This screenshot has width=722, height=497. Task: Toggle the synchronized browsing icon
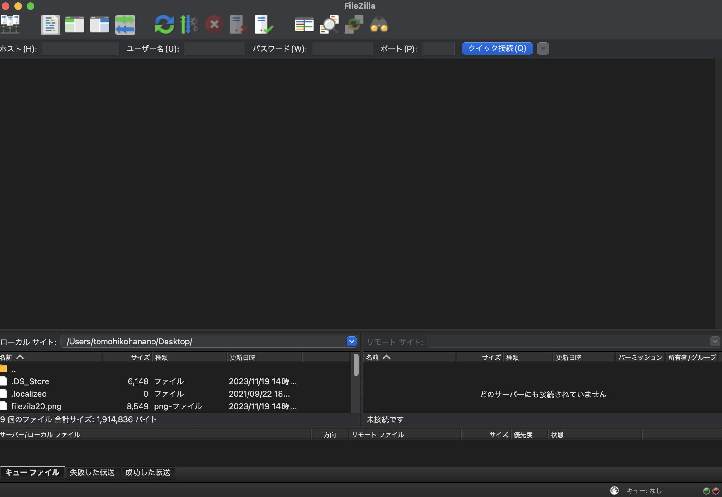click(x=354, y=25)
